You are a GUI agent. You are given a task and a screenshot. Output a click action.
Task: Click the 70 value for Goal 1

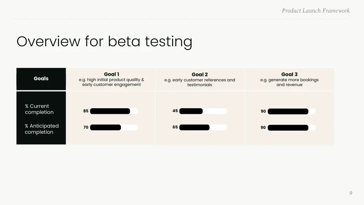(86, 127)
